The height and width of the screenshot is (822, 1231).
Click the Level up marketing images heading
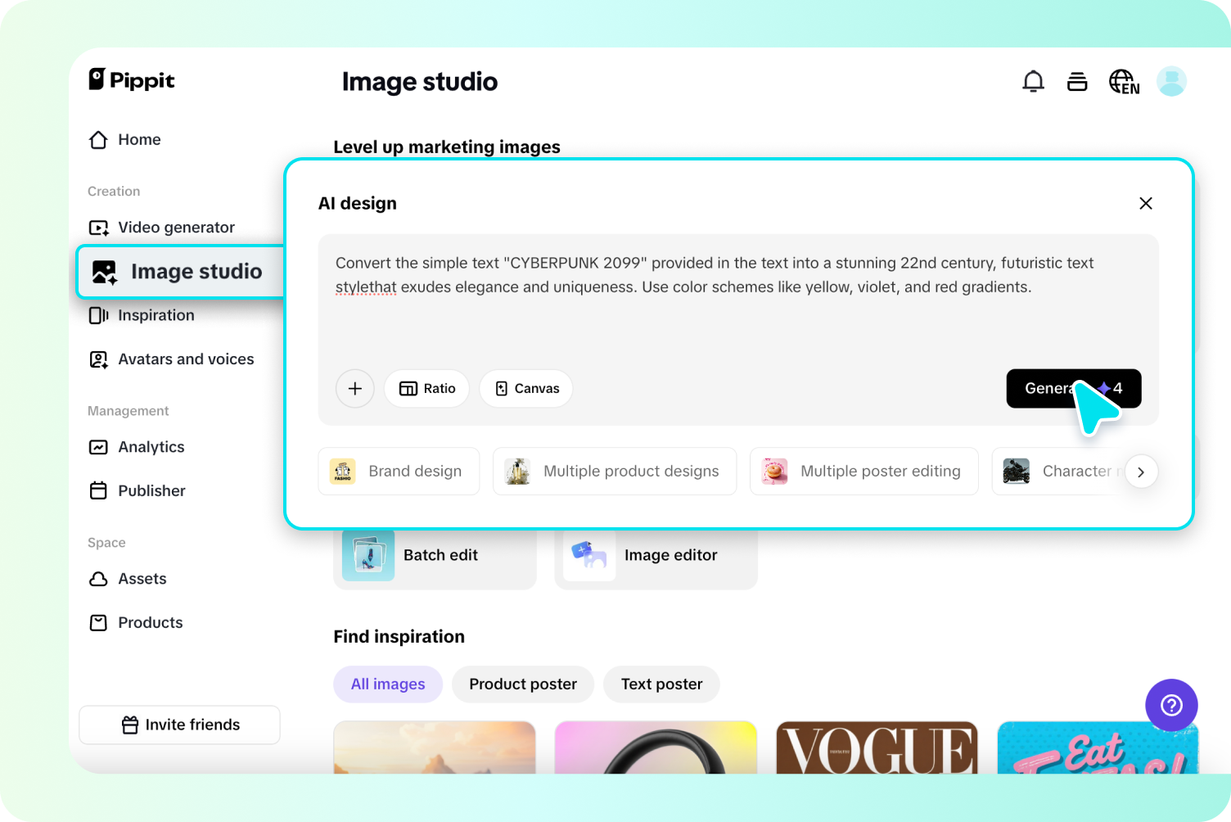pos(447,147)
